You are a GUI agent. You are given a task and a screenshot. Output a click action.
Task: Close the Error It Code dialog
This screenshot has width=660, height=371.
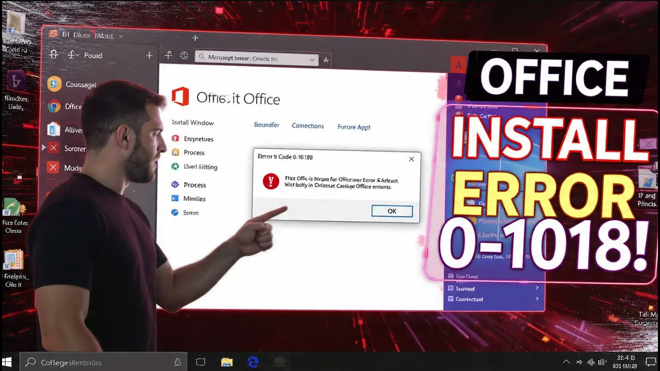pyautogui.click(x=411, y=159)
